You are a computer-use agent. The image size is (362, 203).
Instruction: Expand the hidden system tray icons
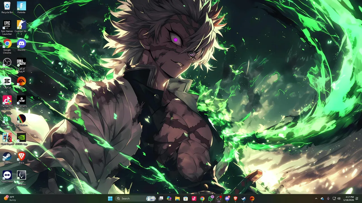[x=316, y=198]
